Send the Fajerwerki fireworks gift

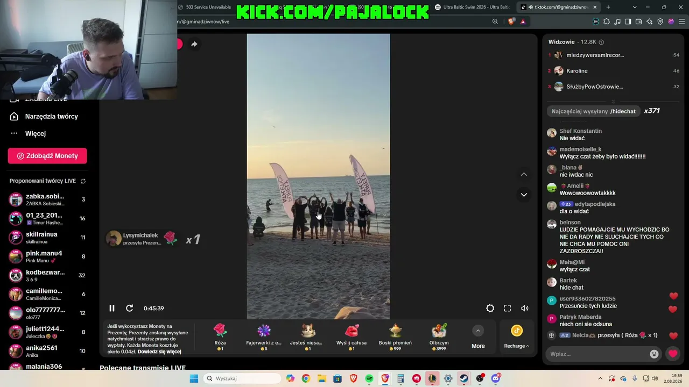coord(264,338)
